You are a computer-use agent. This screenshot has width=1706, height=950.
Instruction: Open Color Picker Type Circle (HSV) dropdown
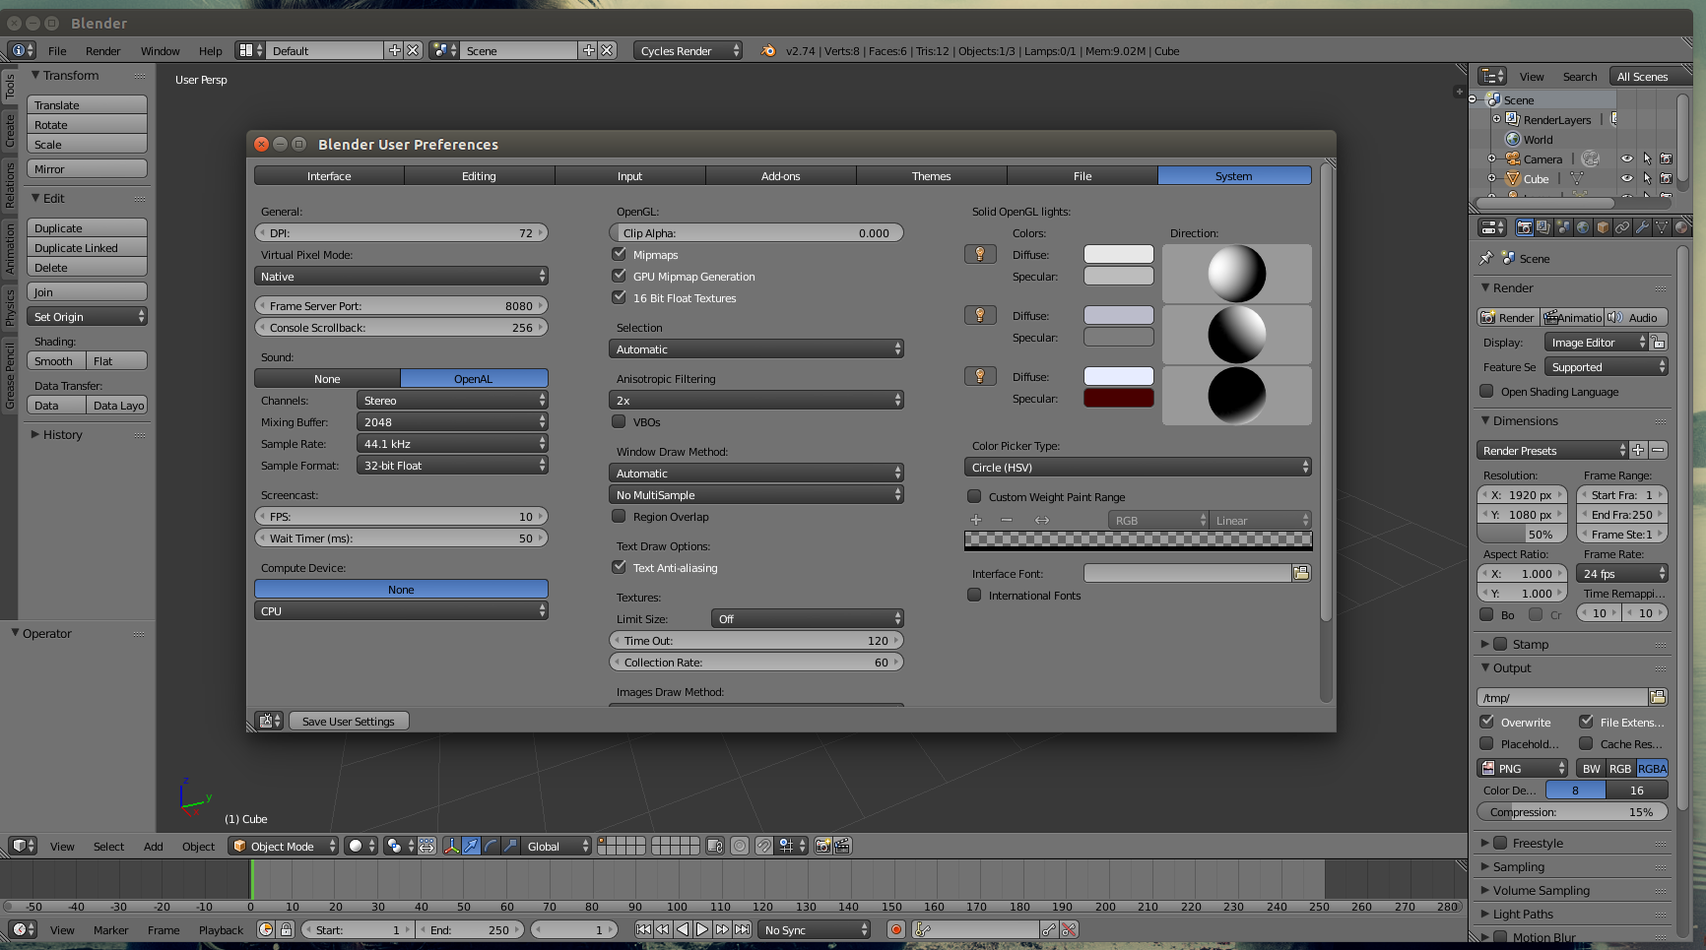click(1138, 468)
